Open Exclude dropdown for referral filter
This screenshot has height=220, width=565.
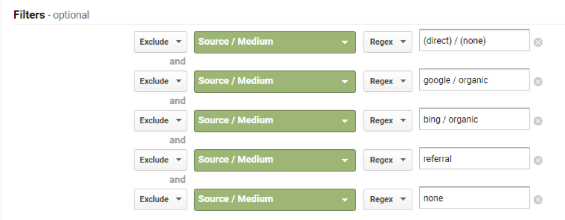(x=160, y=160)
